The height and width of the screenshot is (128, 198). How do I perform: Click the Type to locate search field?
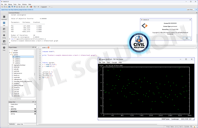[22, 99]
